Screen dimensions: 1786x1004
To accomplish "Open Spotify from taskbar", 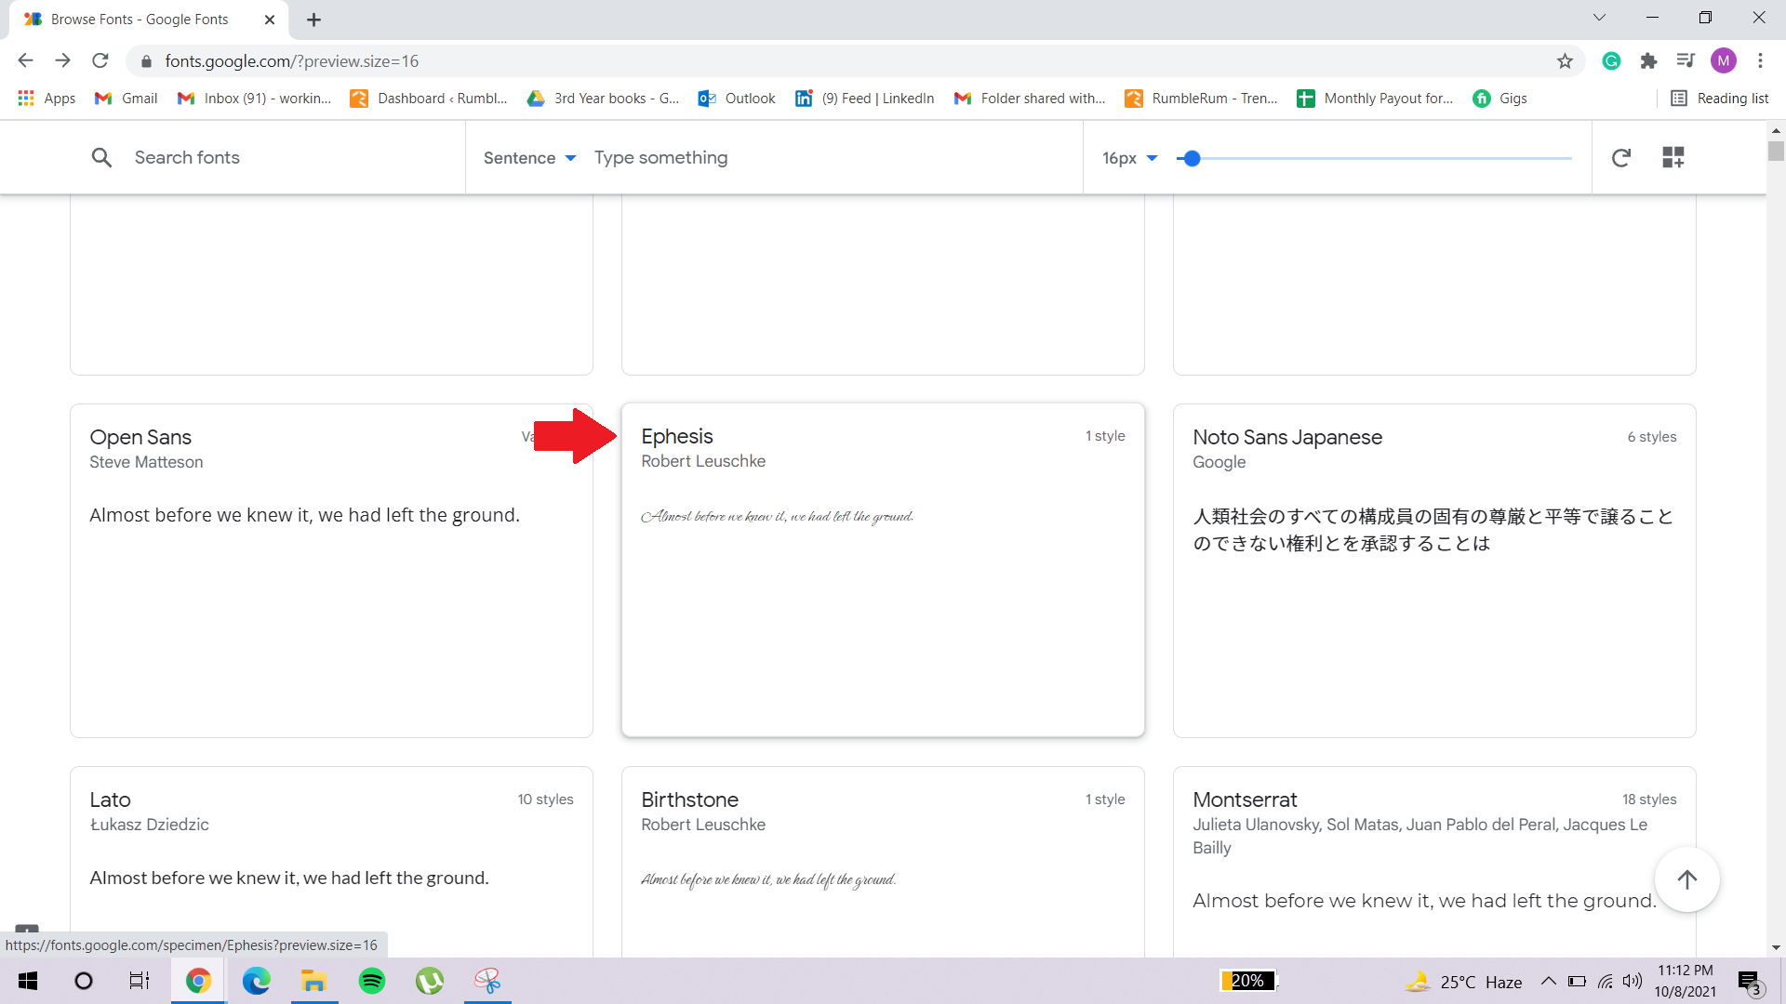I will 372,981.
